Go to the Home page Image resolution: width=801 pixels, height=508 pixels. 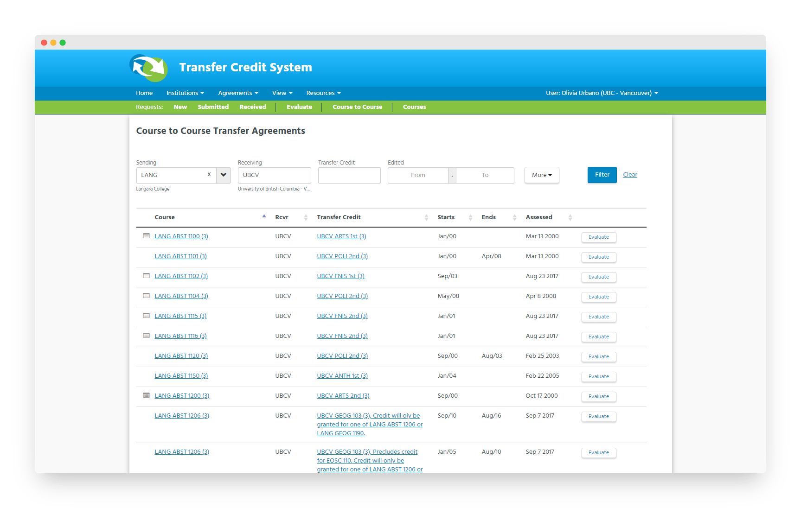coord(144,93)
